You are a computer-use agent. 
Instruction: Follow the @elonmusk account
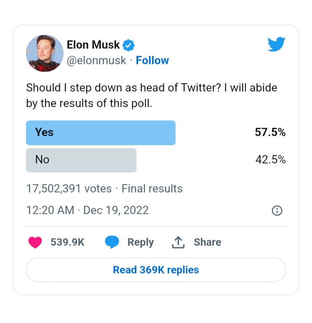coord(152,60)
